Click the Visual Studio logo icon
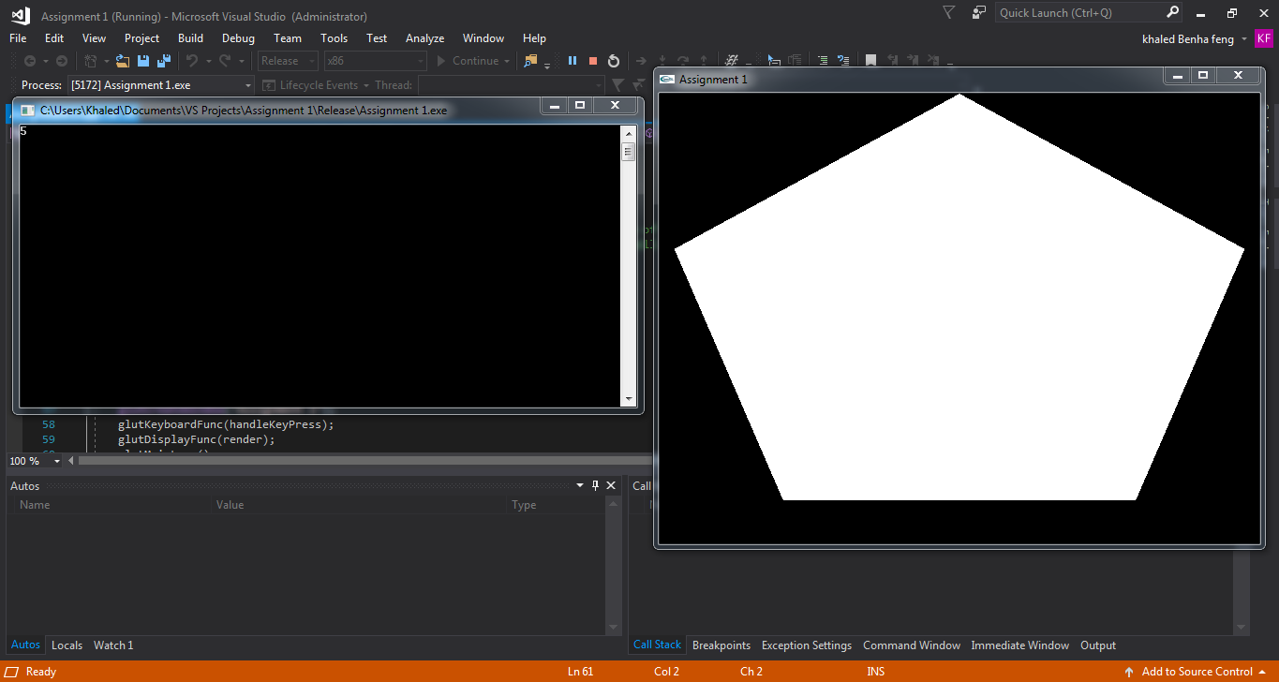 pos(21,15)
